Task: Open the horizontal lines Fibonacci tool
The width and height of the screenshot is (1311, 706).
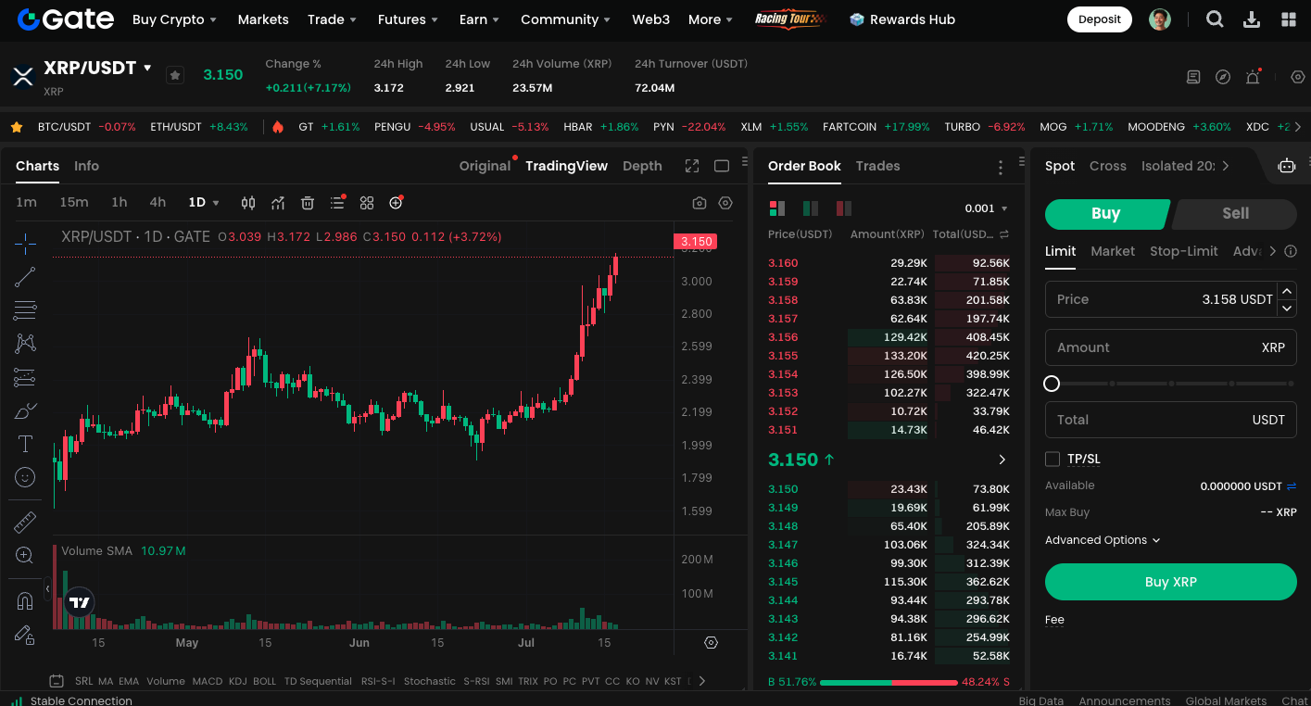Action: click(25, 310)
